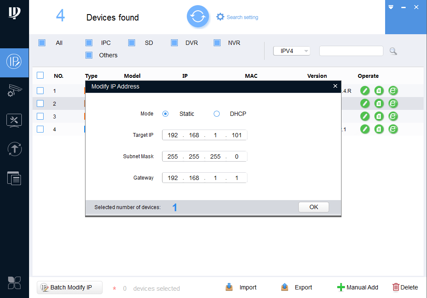Open the camera settings sidebar icon
This screenshot has height=298, width=427.
pyautogui.click(x=14, y=91)
